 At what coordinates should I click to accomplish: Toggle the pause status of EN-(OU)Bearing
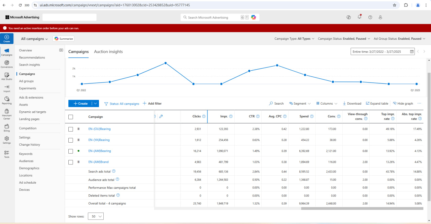[x=78, y=129]
